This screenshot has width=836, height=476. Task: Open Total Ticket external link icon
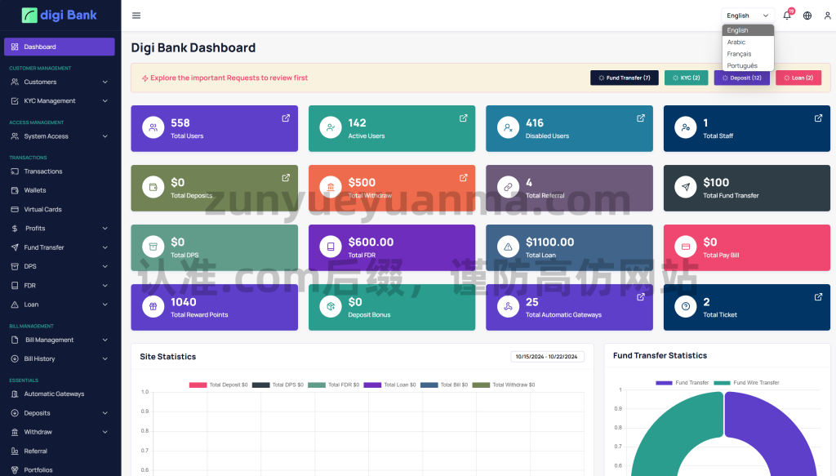pos(818,297)
